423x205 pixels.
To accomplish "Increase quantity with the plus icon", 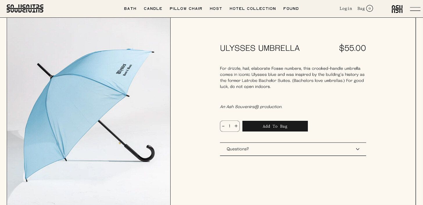I will [236, 126].
